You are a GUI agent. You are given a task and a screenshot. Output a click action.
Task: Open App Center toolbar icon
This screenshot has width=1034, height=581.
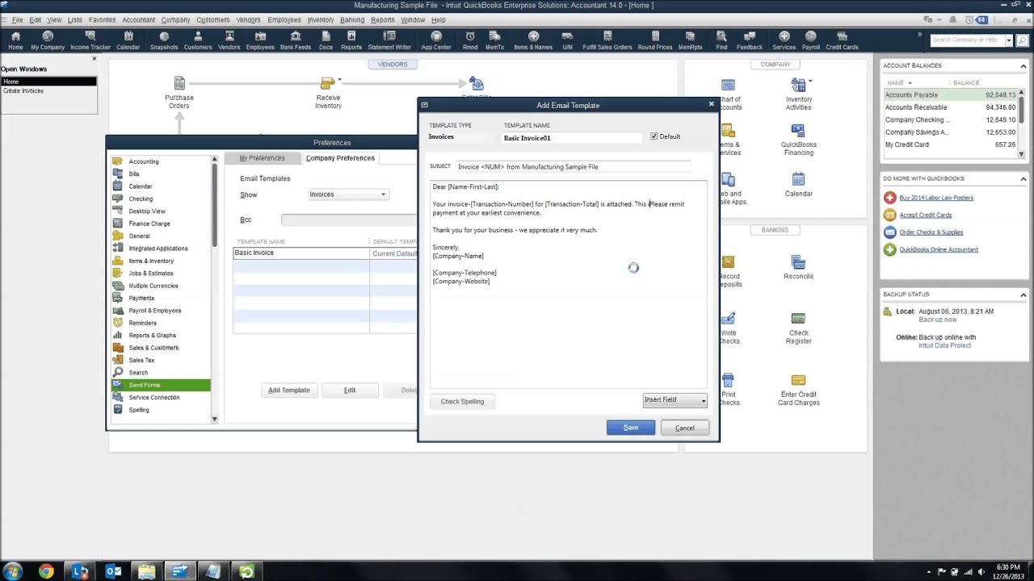click(436, 40)
